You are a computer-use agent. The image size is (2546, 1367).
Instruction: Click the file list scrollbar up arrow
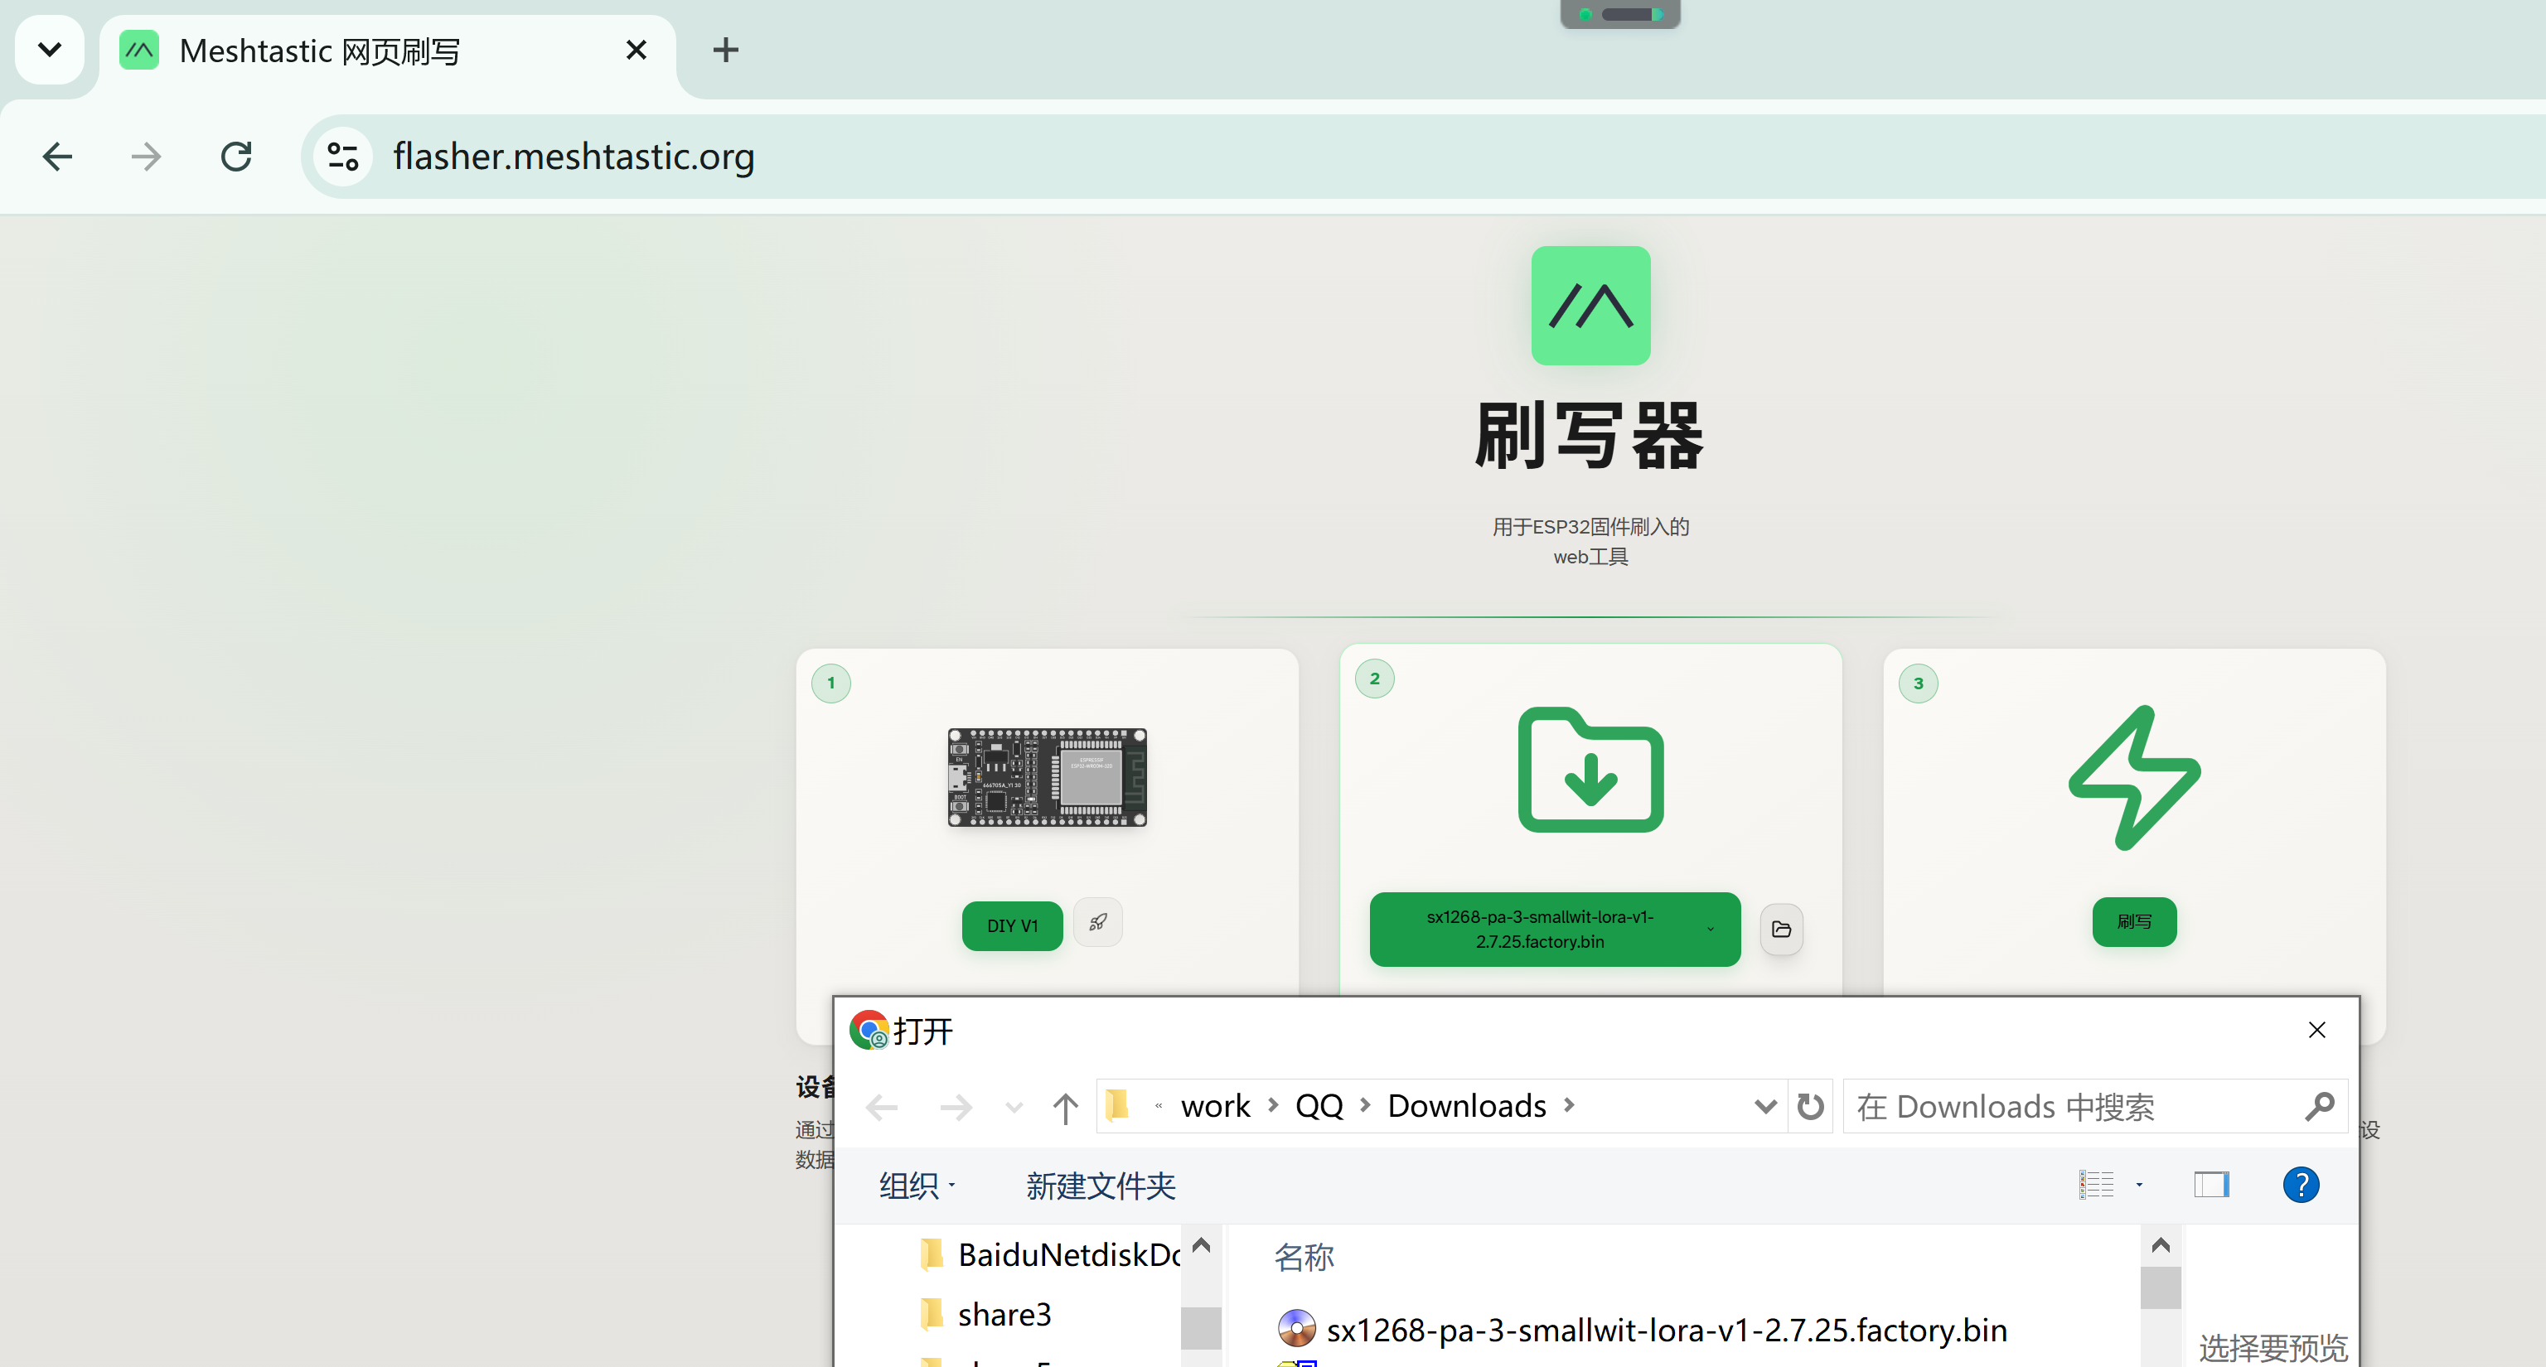(2160, 1245)
